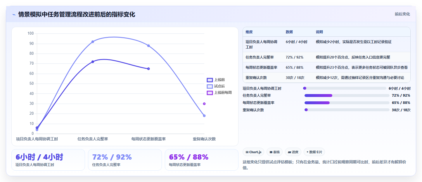Click the 上线前 data point at 65

(x=148, y=69)
